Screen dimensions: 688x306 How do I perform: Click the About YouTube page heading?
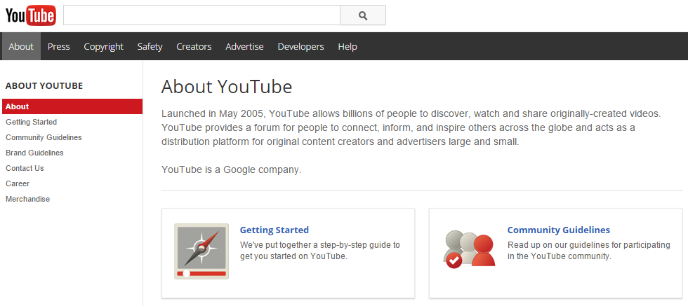point(226,87)
